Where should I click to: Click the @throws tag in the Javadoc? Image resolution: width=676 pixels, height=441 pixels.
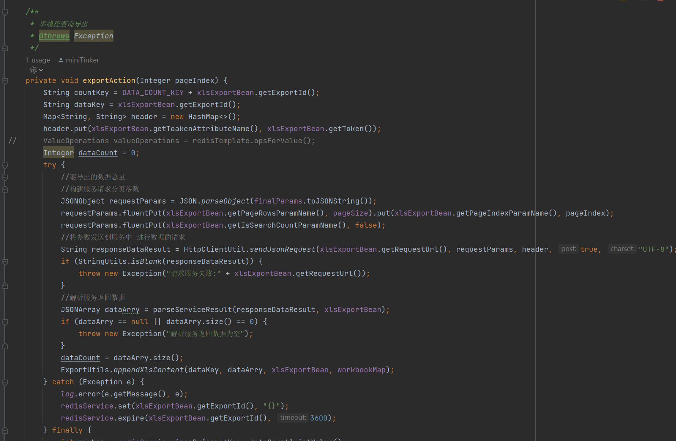click(54, 36)
